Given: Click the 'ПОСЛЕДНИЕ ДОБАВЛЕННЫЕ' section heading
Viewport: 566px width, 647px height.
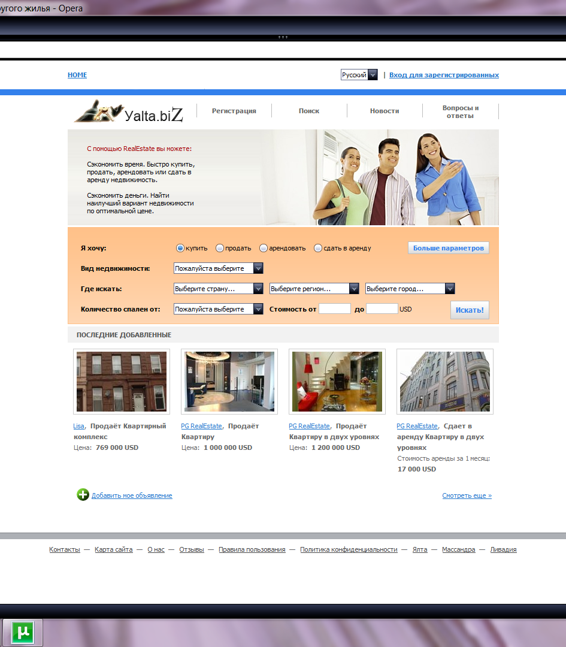Looking at the screenshot, I should pos(124,335).
